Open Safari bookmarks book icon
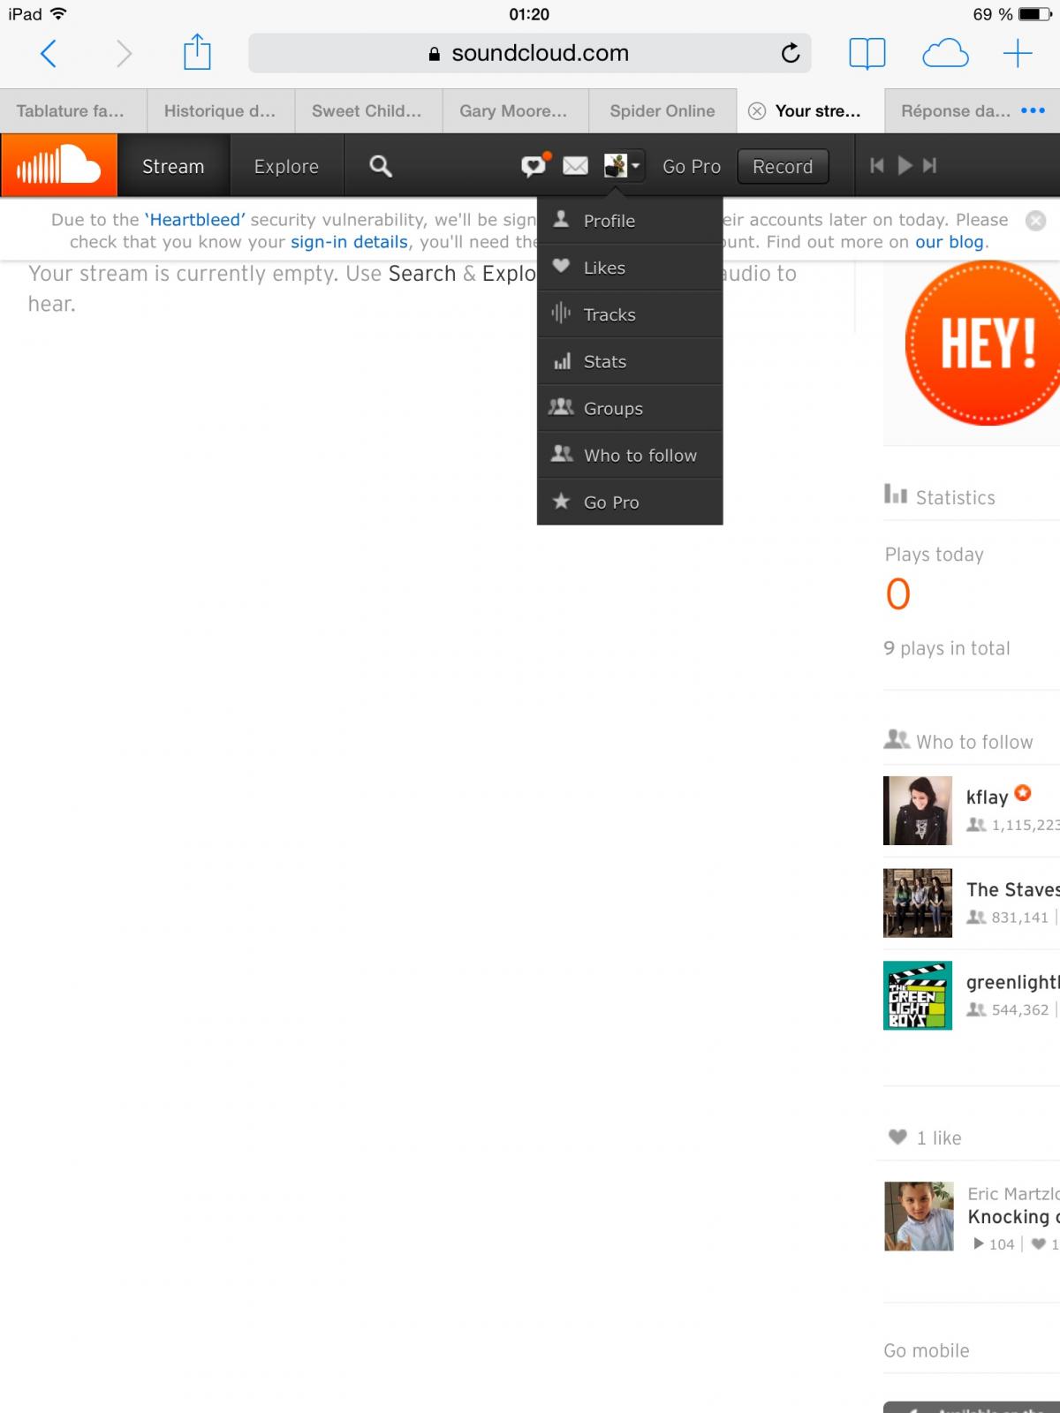1060x1413 pixels. (867, 54)
